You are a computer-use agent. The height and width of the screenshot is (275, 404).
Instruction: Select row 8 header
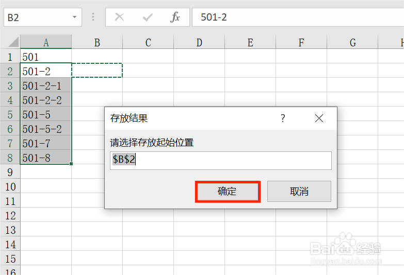pos(10,158)
